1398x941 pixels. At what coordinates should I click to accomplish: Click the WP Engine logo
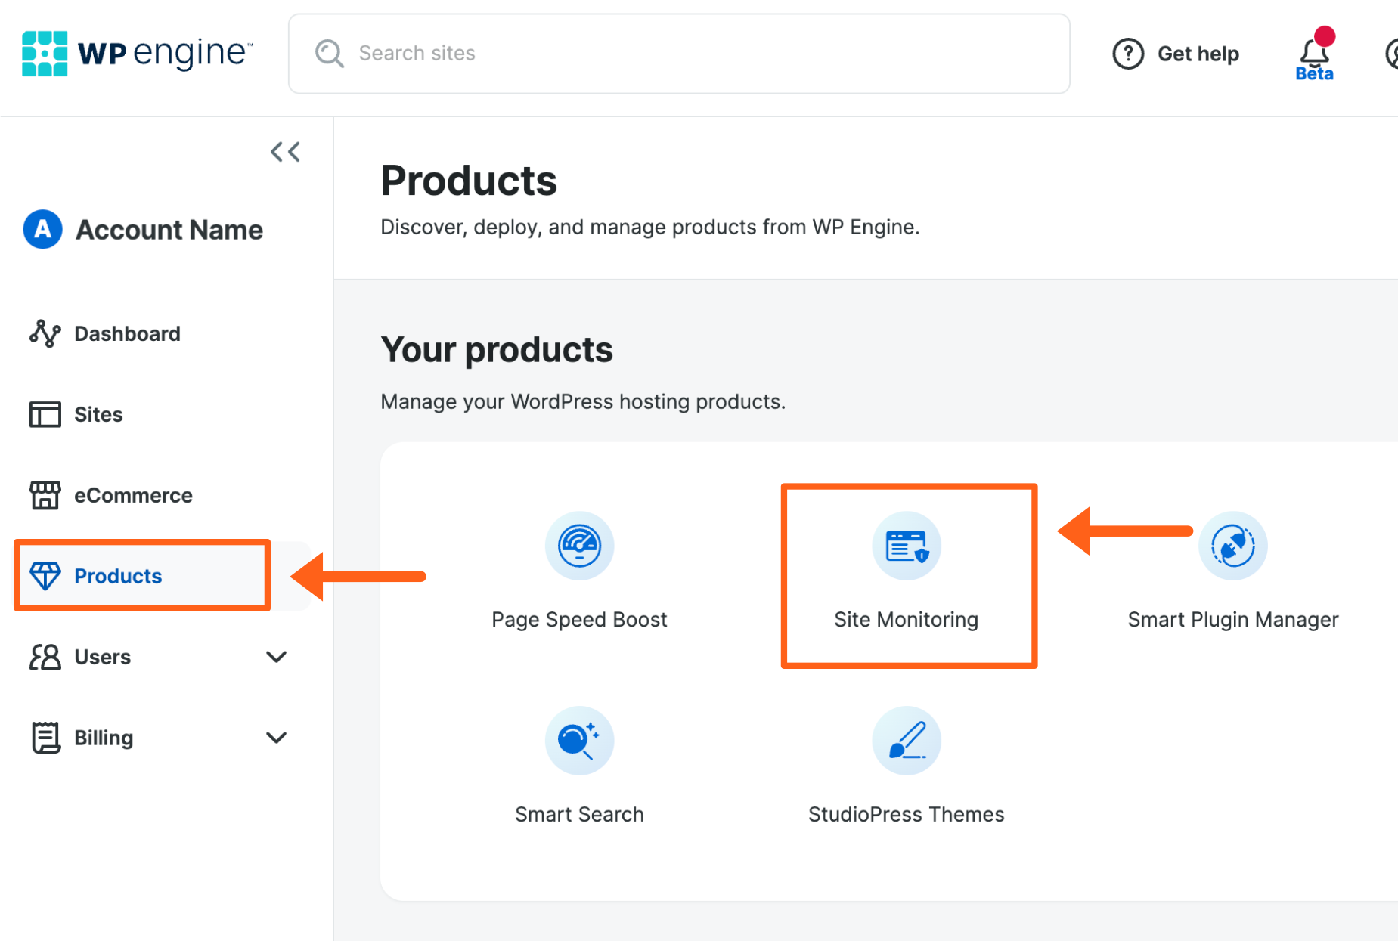click(137, 52)
